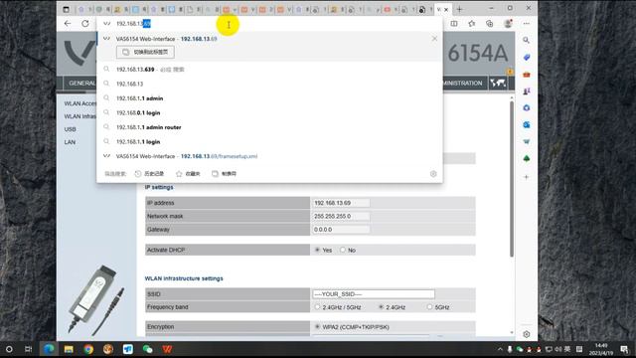Image resolution: width=636 pixels, height=358 pixels.
Task: Select WPA2 (CCMP+TKIP/PSK) encryption
Action: (317, 327)
